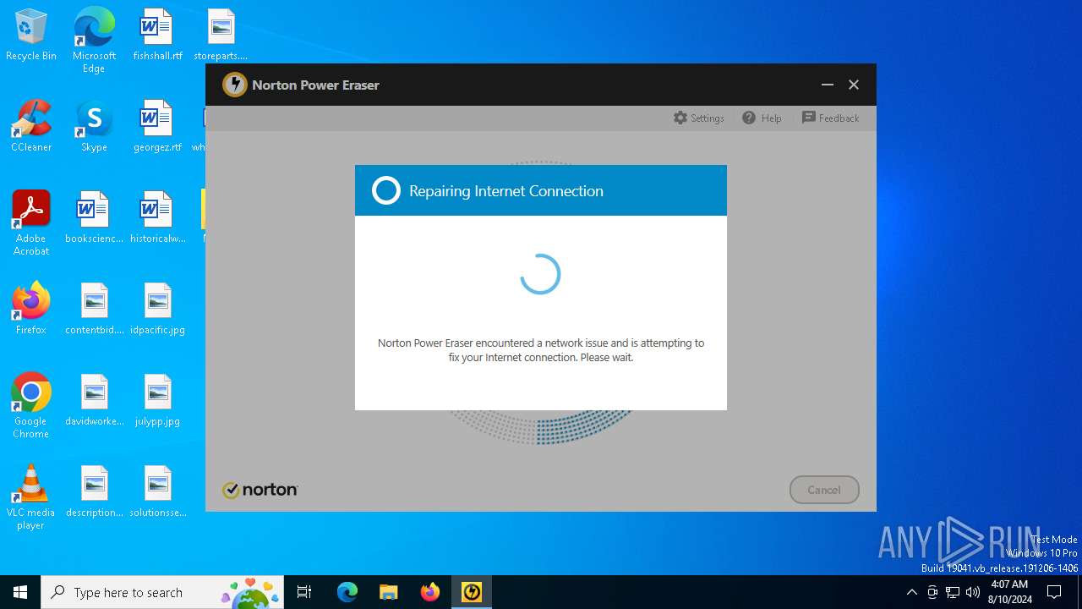Show hidden system tray icons

tap(911, 592)
